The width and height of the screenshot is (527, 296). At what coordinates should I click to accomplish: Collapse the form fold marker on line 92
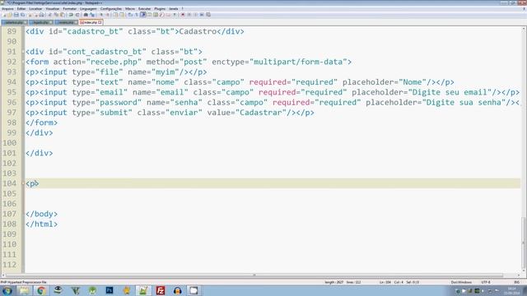[x=23, y=62]
